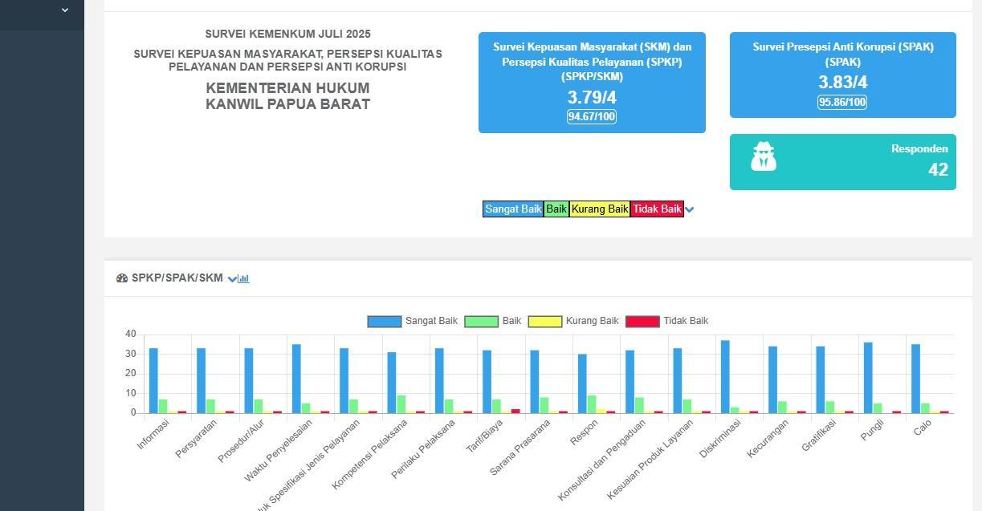Toggle Baik series in chart legend
This screenshot has height=511, width=982.
(x=493, y=321)
